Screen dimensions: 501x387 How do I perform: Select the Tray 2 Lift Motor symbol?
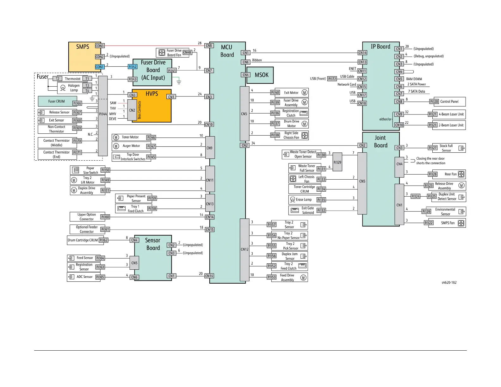click(74, 180)
